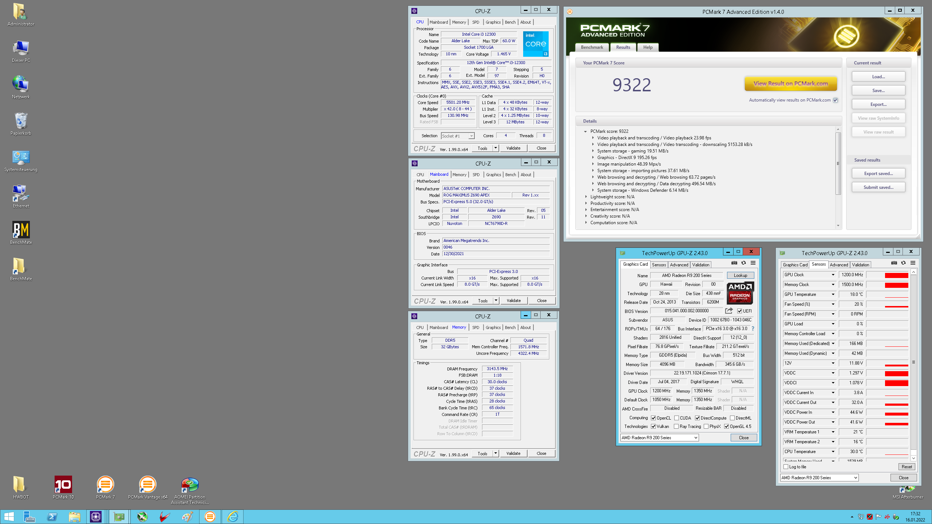The width and height of the screenshot is (932, 524).
Task: Open PCMark 7 desktop shortcut
Action: pyautogui.click(x=105, y=488)
